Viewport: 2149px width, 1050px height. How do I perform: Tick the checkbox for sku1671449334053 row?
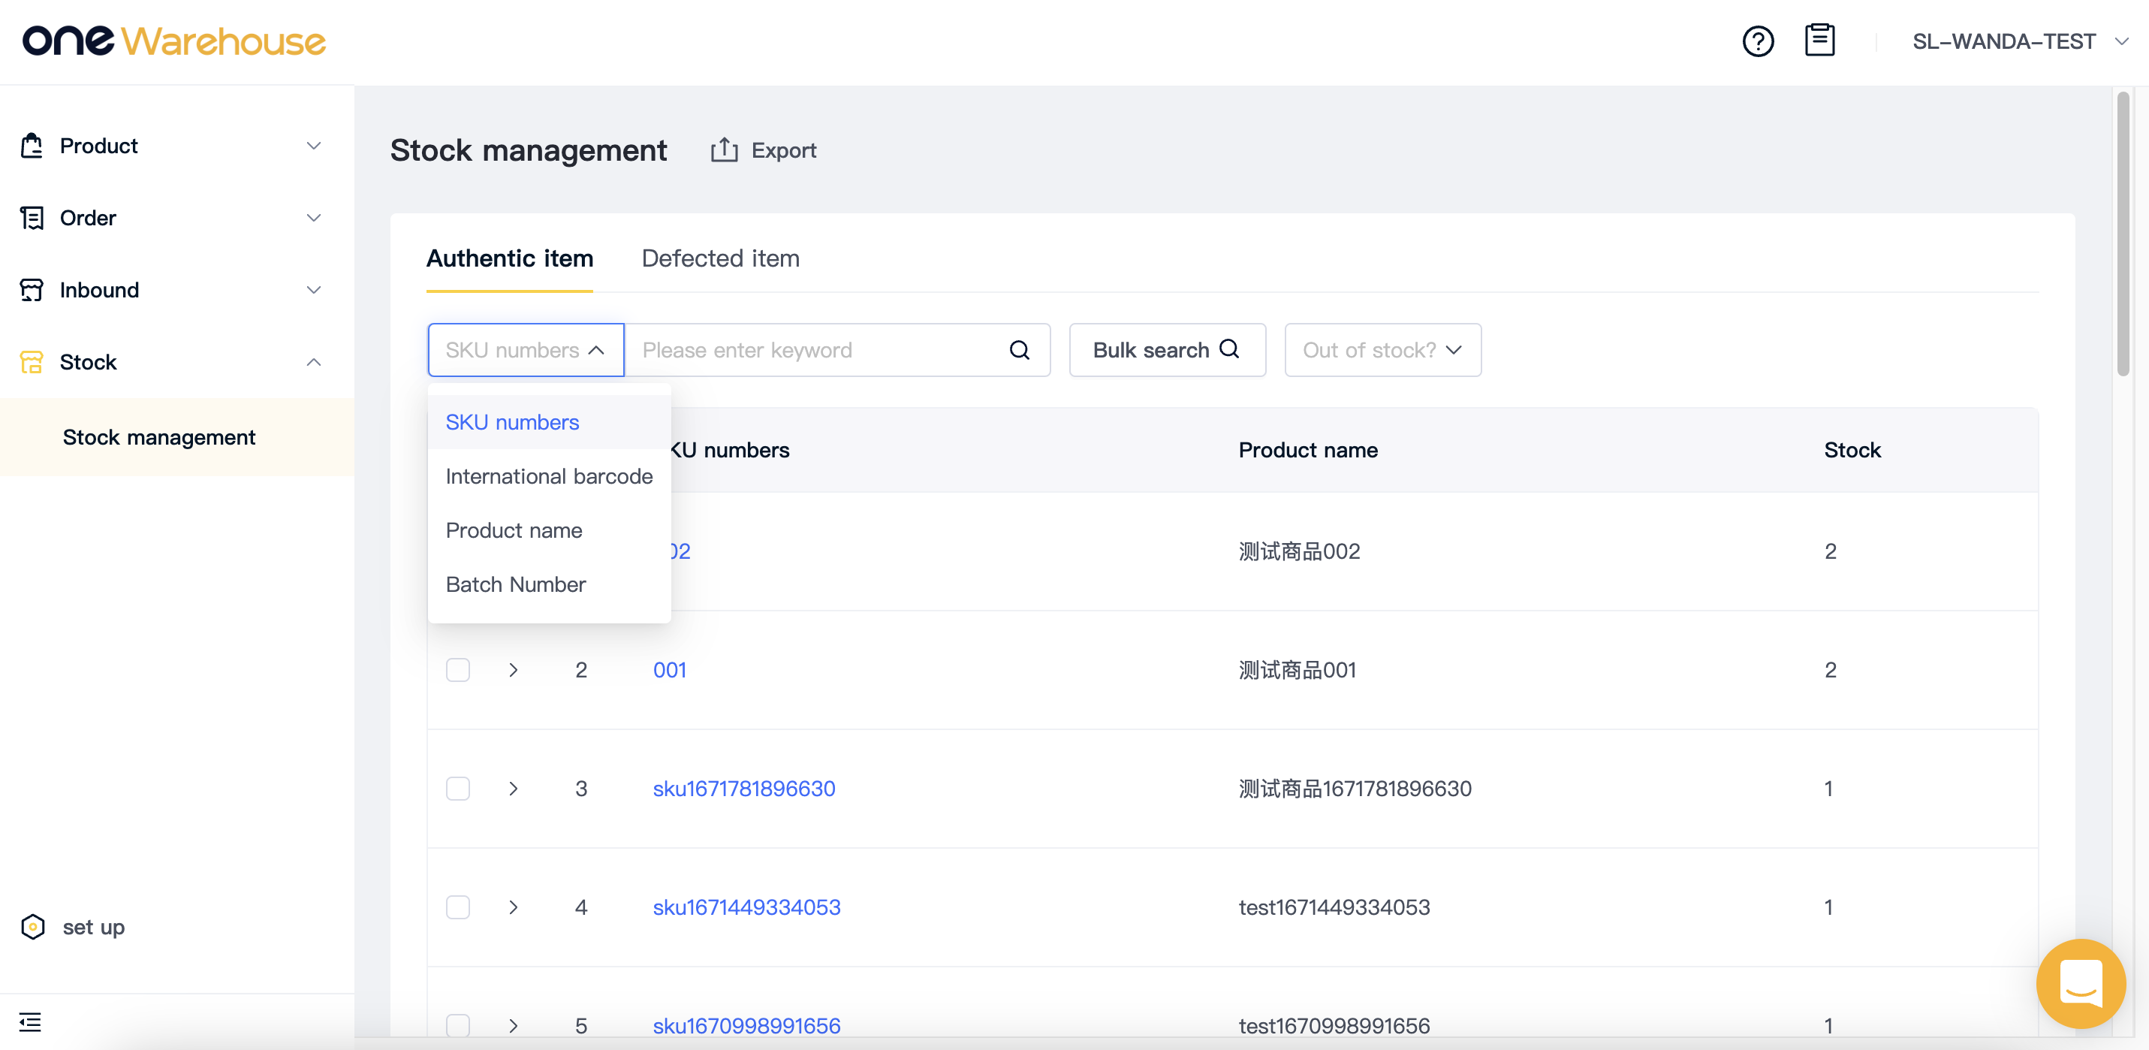tap(458, 907)
